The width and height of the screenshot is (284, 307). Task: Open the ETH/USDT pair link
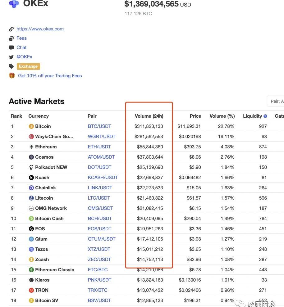click(99, 147)
